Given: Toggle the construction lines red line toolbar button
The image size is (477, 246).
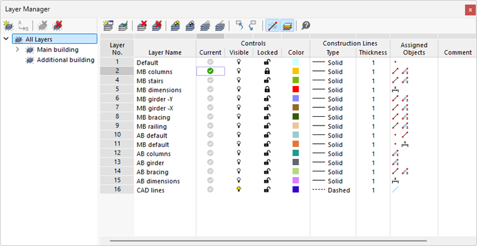Looking at the screenshot, I should pyautogui.click(x=272, y=26).
